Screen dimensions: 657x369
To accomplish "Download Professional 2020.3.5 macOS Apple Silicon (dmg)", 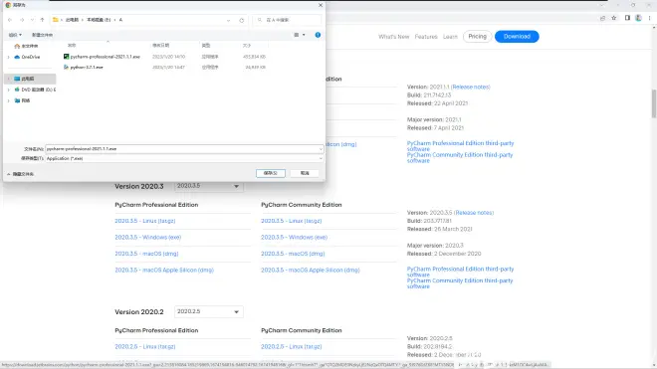I will tap(164, 271).
